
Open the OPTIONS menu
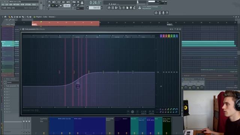(x=28, y=4)
